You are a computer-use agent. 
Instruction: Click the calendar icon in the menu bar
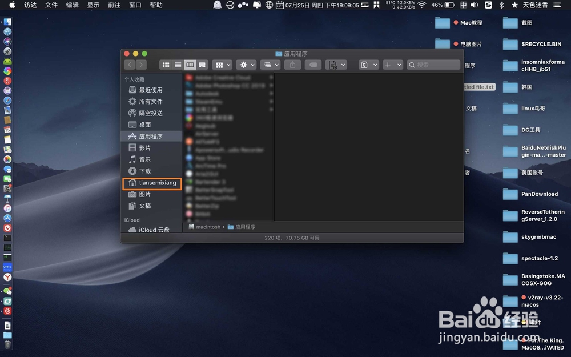[280, 5]
